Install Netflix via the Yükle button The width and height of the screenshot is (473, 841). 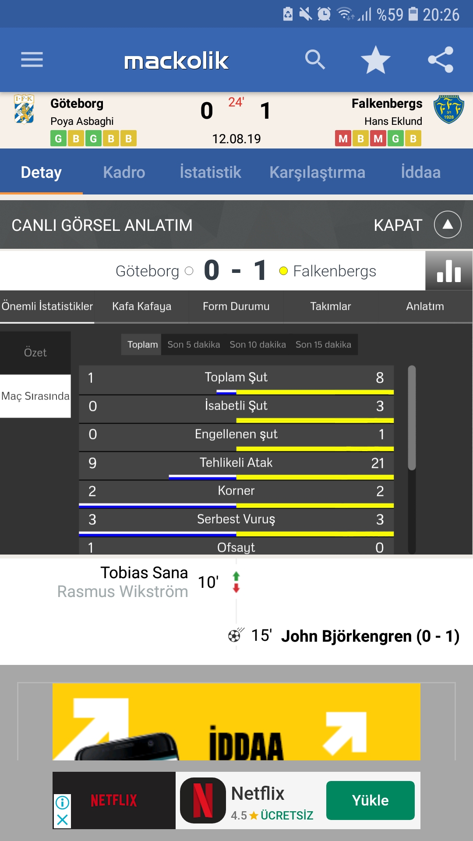tap(371, 800)
